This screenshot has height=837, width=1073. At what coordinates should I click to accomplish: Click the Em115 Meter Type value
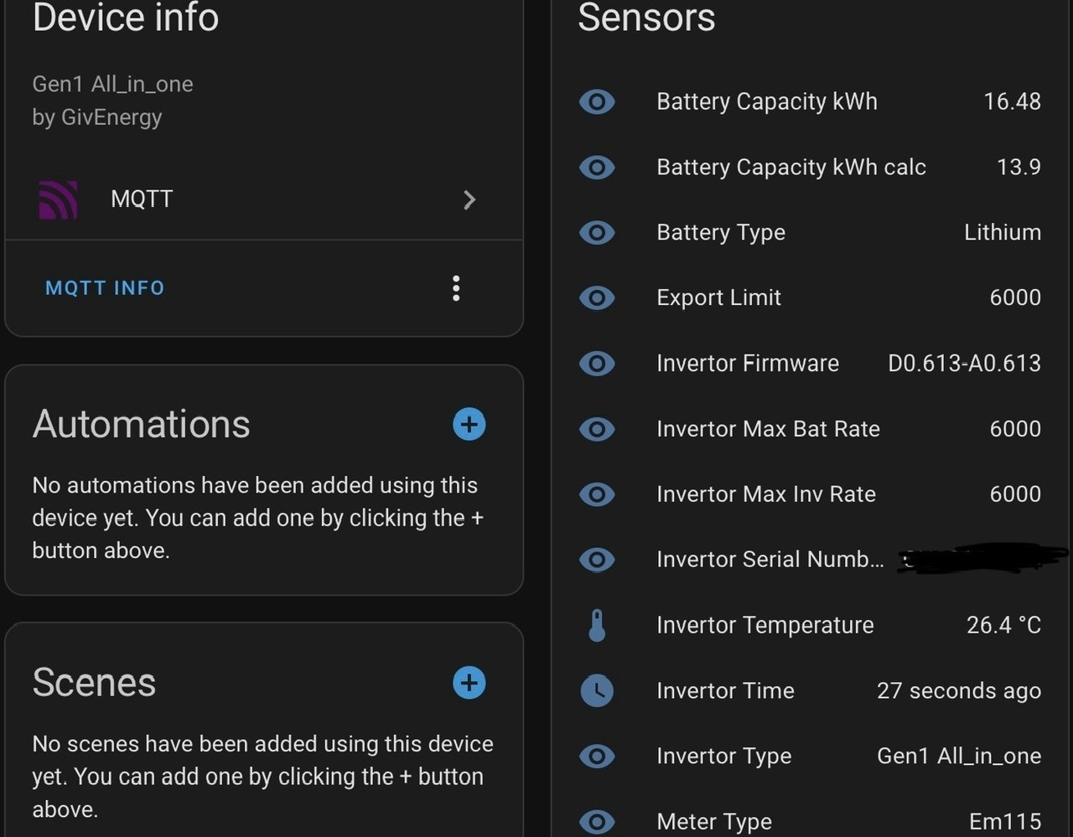pyautogui.click(x=1005, y=822)
